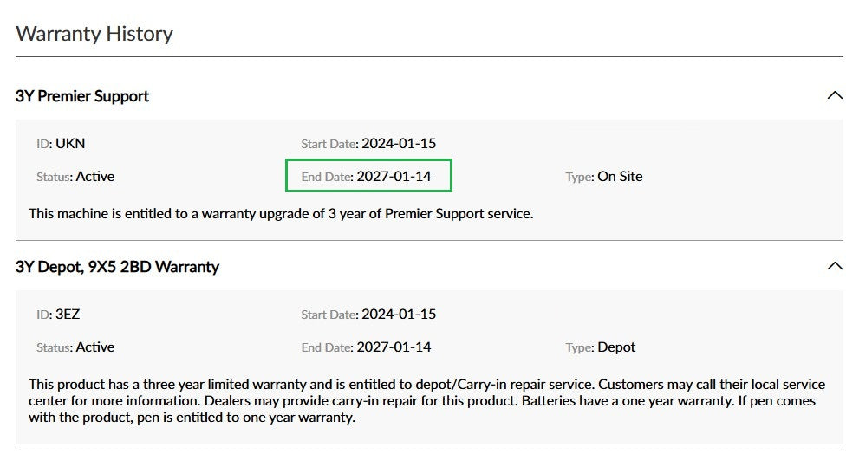Select the UKN warranty ID value
This screenshot has height=454, width=859.
click(70, 143)
